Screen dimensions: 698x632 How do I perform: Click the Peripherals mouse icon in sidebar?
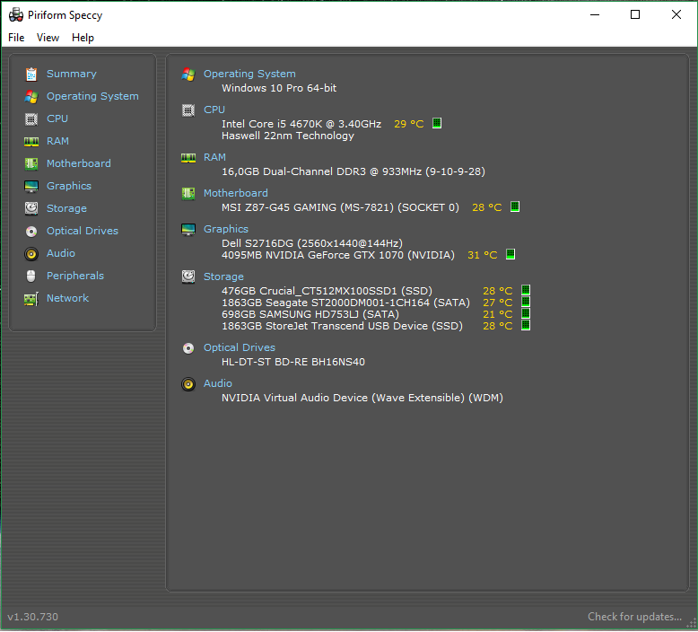pos(31,276)
